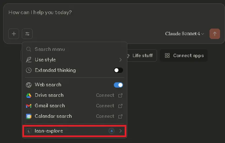
Task: Expand the lean-explore submenu chevron
Action: tap(120, 131)
